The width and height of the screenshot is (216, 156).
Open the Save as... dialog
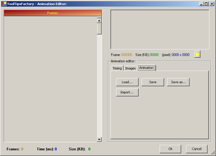coord(178,82)
